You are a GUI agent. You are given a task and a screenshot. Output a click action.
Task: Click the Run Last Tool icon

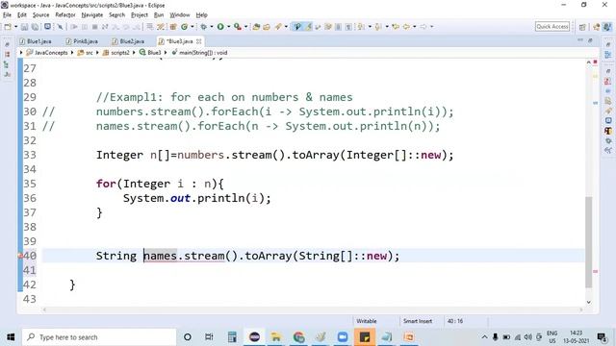point(238,27)
